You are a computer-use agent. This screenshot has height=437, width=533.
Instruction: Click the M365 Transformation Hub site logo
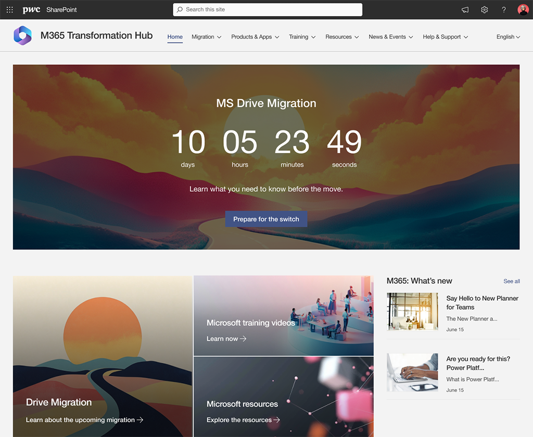[23, 35]
